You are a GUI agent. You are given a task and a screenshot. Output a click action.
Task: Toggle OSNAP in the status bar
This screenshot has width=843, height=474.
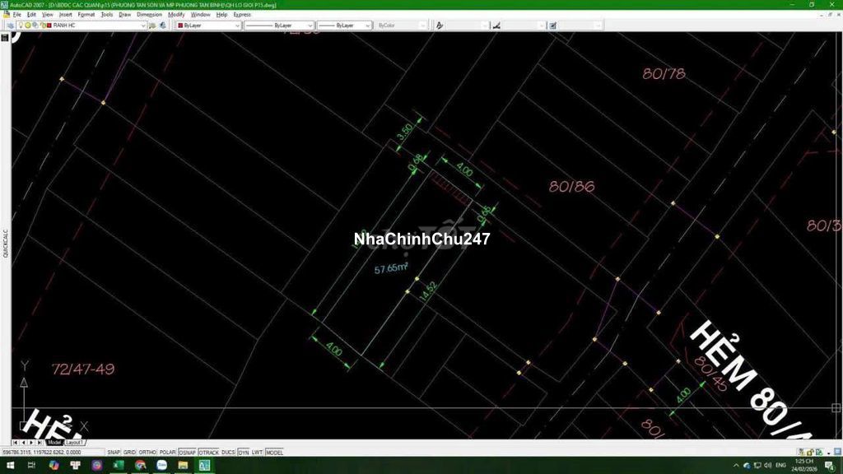(187, 453)
